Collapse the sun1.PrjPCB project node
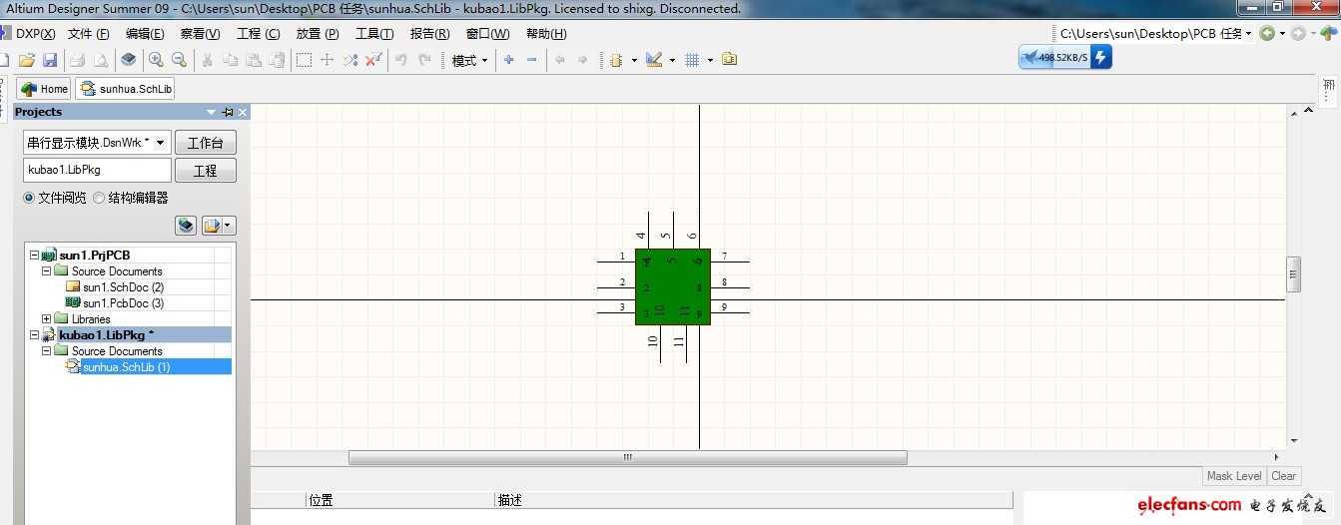The height and width of the screenshot is (525, 1341). click(x=34, y=256)
